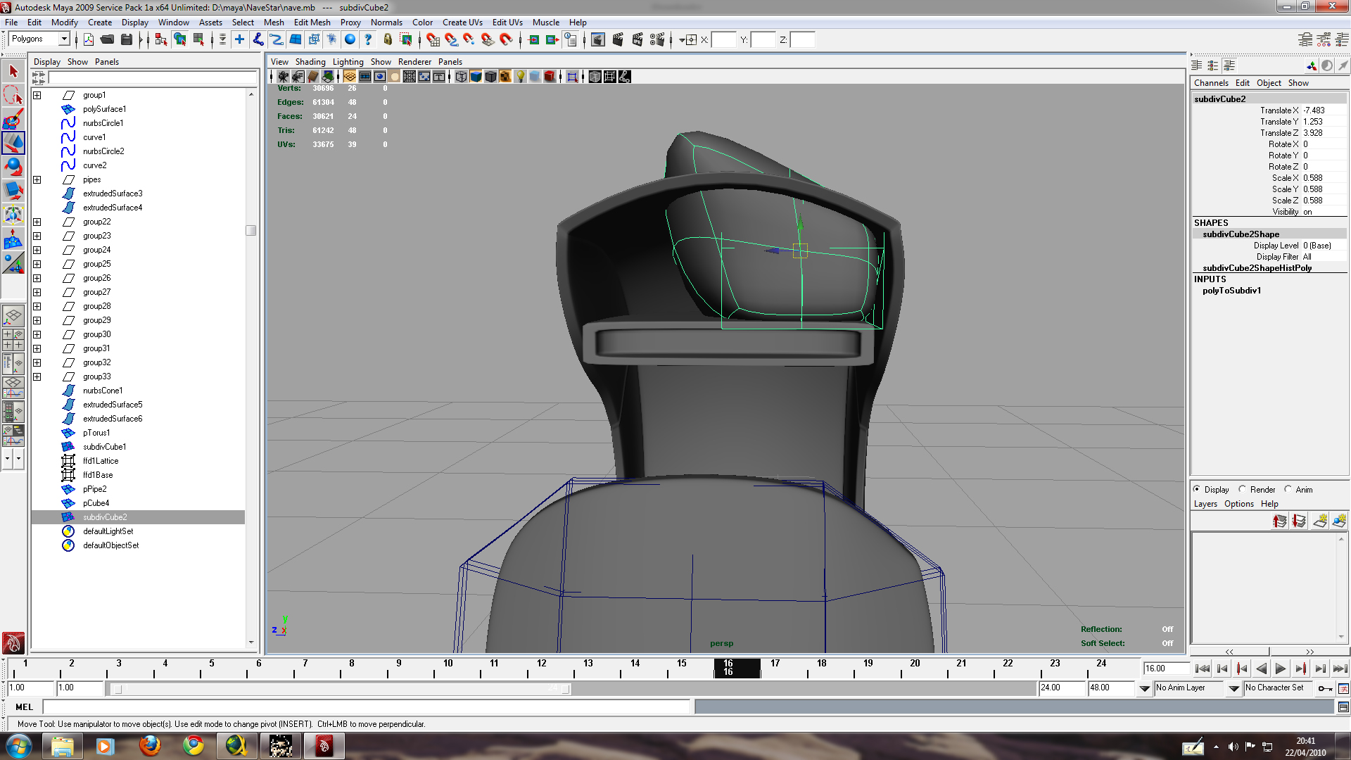Select the Anim layer radio button
1351x760 pixels.
click(1288, 489)
